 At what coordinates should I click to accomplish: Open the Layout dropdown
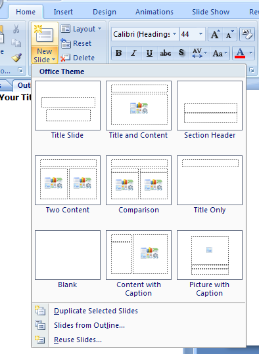pyautogui.click(x=81, y=29)
